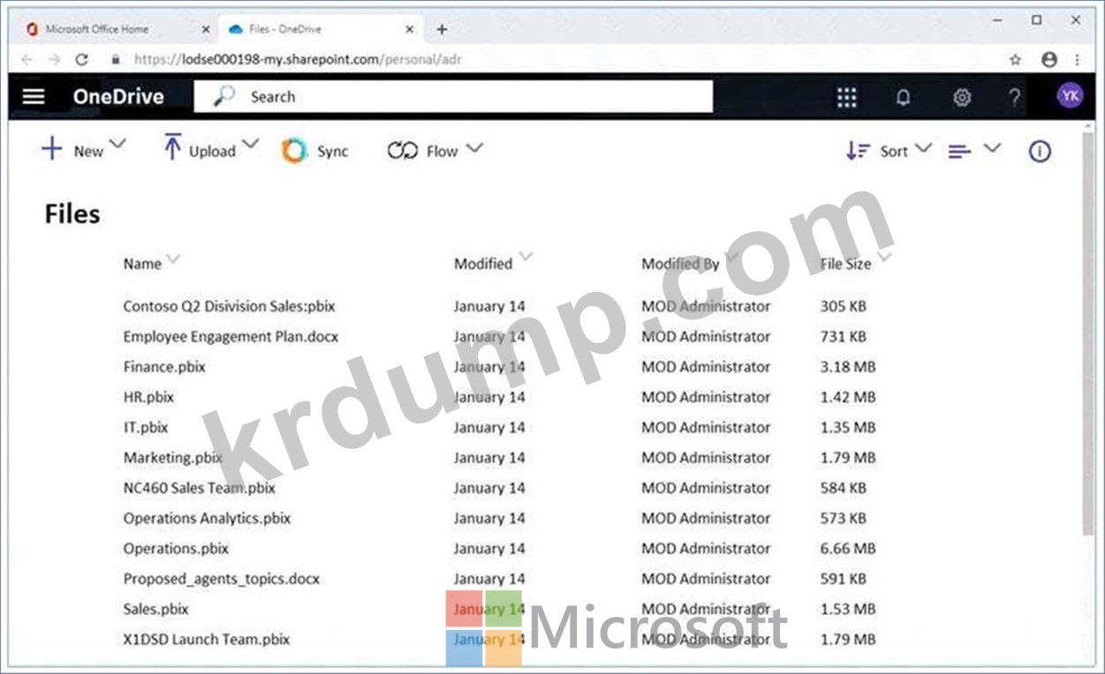
Task: Click the 3.18 MB file size
Action: (848, 366)
